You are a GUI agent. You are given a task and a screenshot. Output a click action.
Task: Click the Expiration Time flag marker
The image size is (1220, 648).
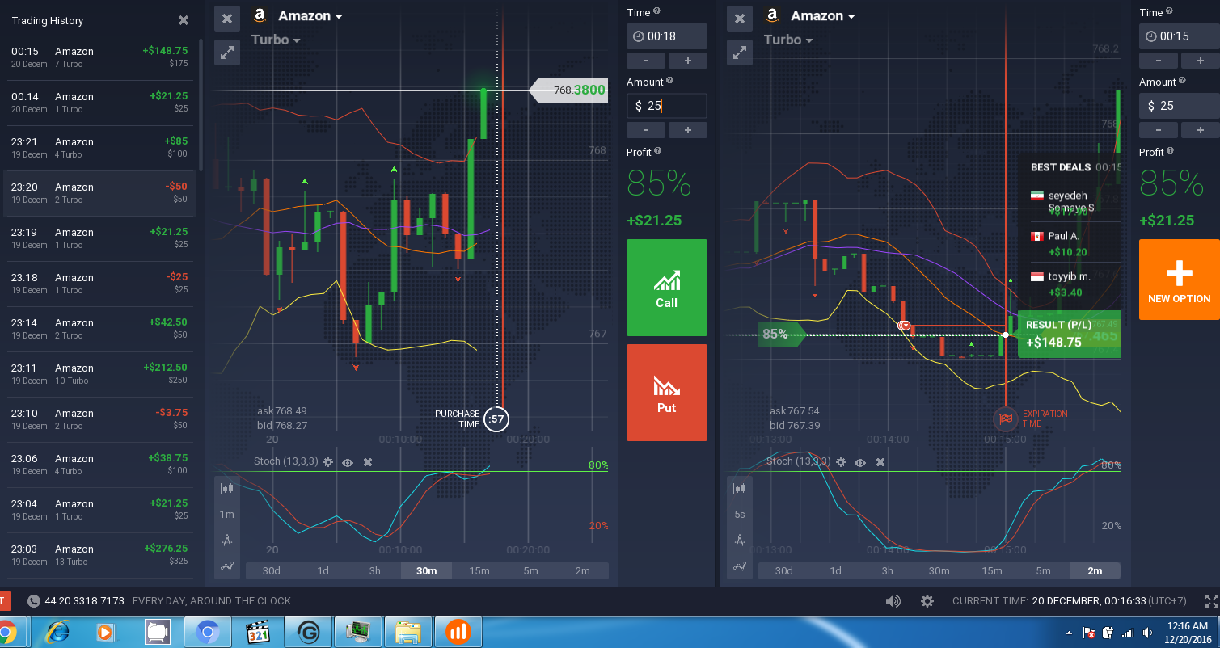tap(1006, 419)
